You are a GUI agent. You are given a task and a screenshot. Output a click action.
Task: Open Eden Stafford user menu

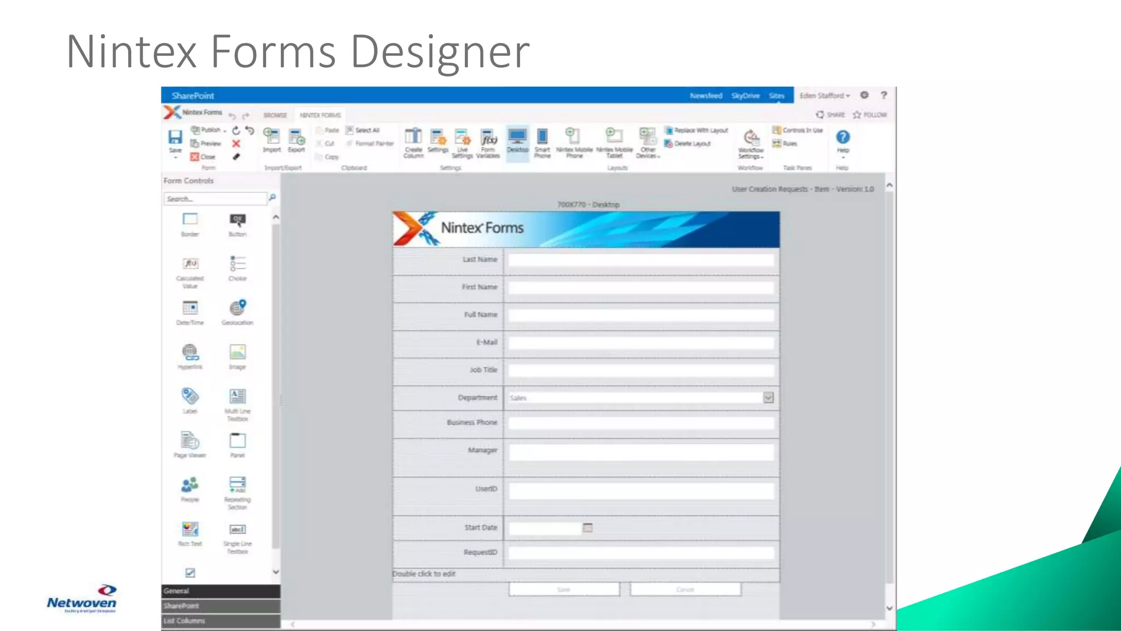pyautogui.click(x=824, y=95)
